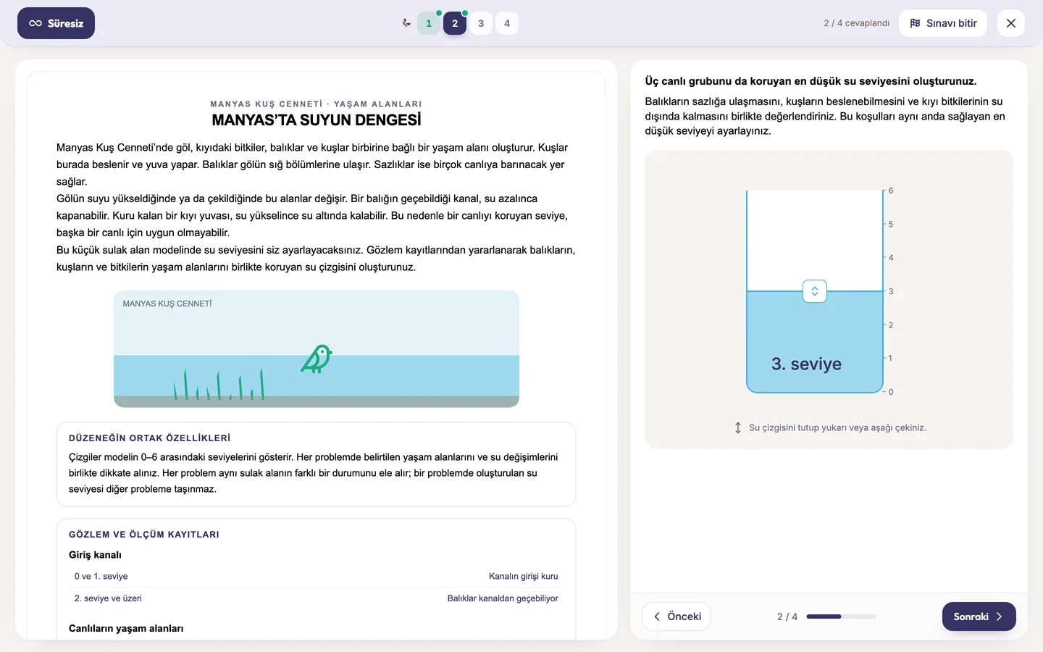Click the chevron in Sonraki button

point(1000,617)
